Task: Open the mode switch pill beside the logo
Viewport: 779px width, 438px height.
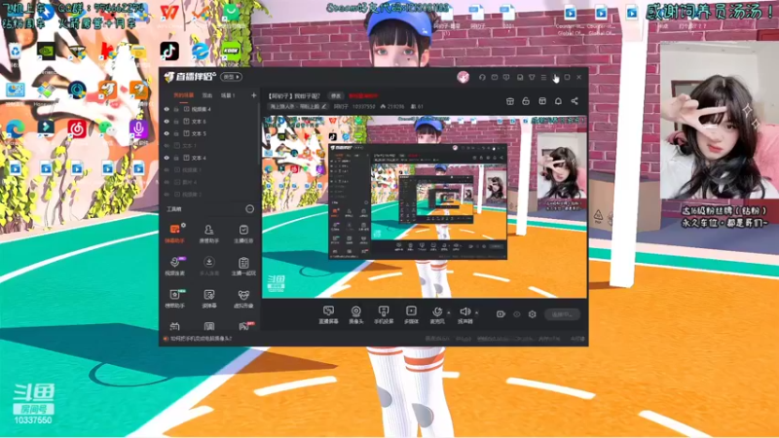Action: click(x=232, y=77)
